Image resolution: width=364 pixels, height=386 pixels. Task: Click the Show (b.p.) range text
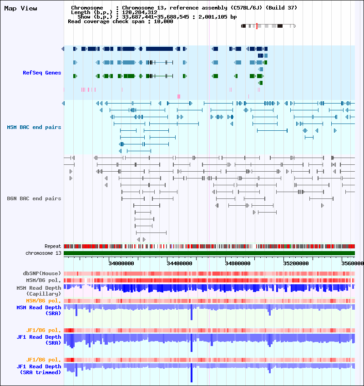tap(157, 17)
